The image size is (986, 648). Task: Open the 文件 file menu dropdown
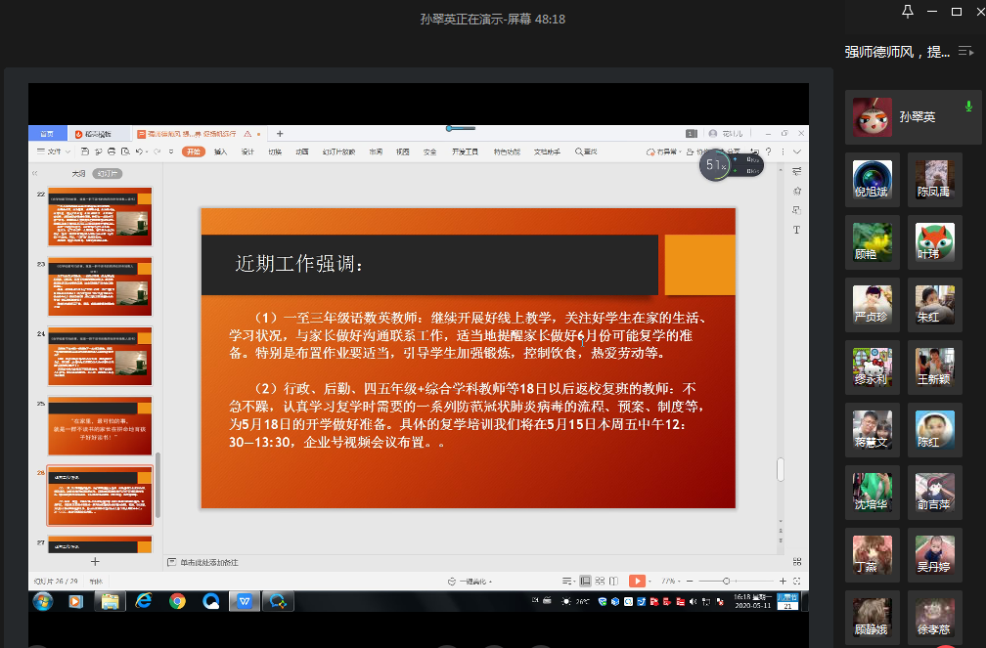(x=54, y=151)
